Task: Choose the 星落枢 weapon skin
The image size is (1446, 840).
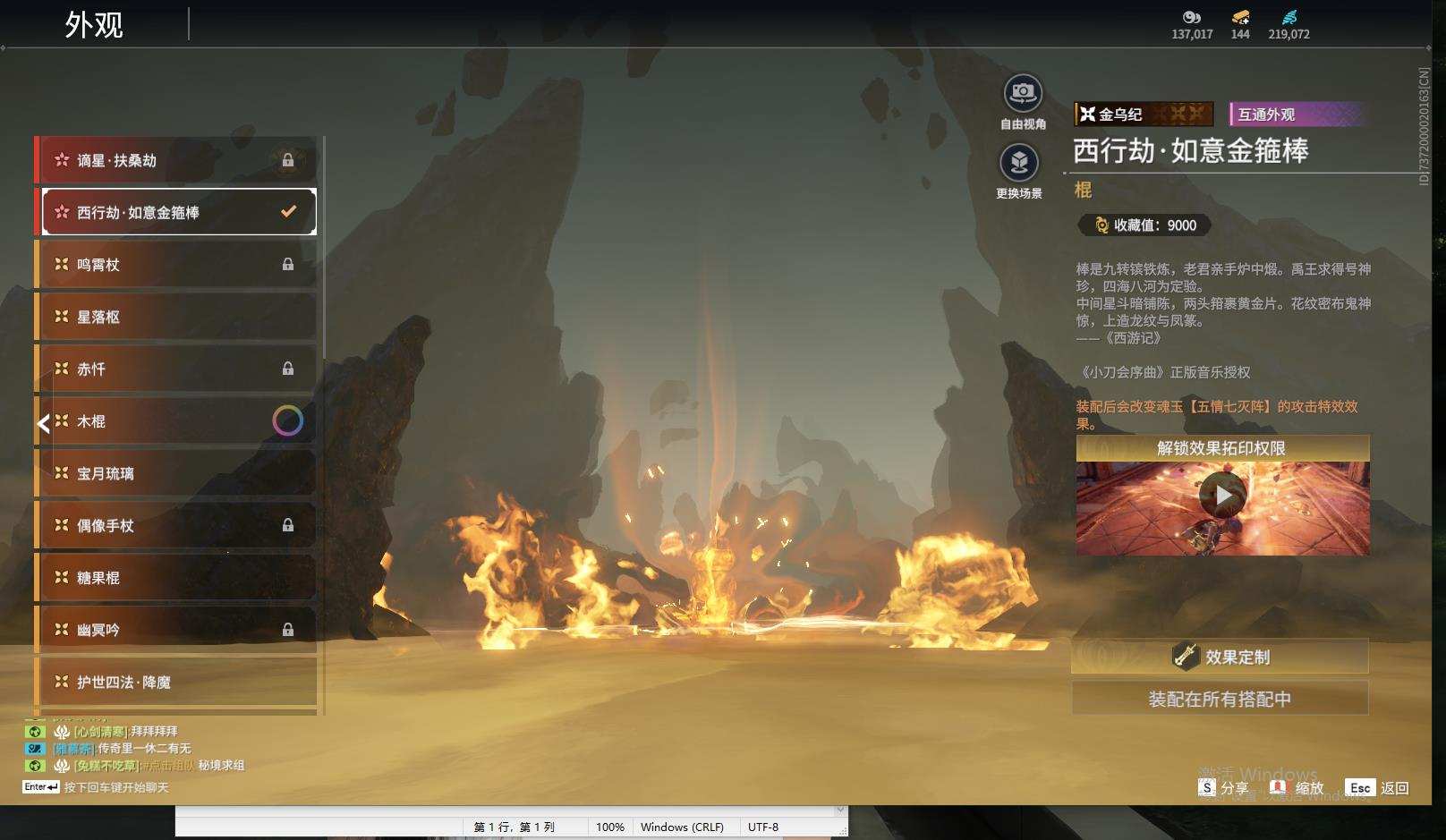Action: coord(175,317)
